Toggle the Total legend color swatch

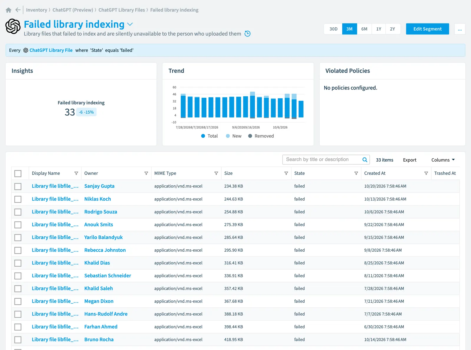203,136
